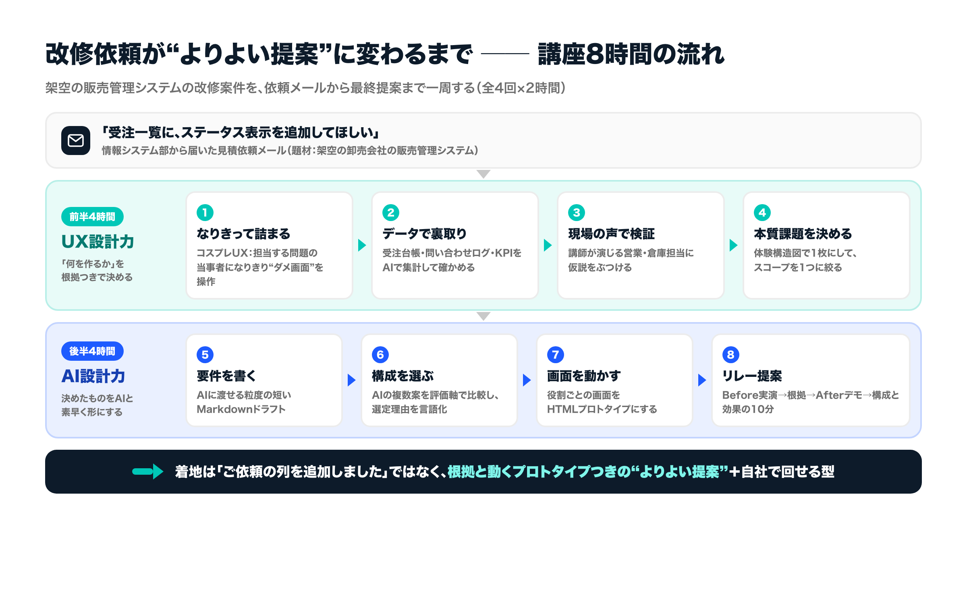Click the 受注一覧に、ステータス表示を追加してほしい quote
Image resolution: width=967 pixels, height=612 pixels.
tap(240, 132)
